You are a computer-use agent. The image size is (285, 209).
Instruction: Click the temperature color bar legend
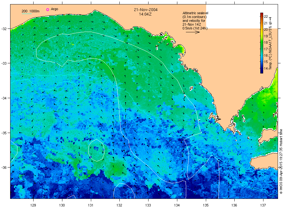click(x=262, y=43)
